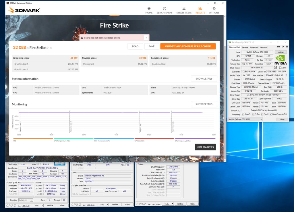Click the teal CPU Temperature legend bar
Image resolution: width=294 pixels, height=212 pixels.
73,139
